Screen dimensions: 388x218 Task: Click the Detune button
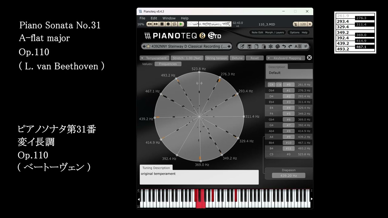(x=237, y=58)
